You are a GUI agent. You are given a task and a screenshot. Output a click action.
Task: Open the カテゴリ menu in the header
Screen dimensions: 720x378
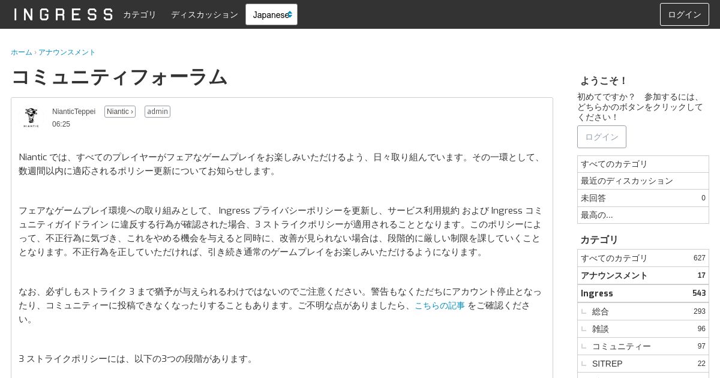tap(140, 14)
